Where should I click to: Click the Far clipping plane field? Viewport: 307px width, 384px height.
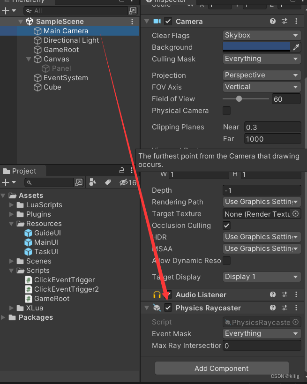click(272, 139)
